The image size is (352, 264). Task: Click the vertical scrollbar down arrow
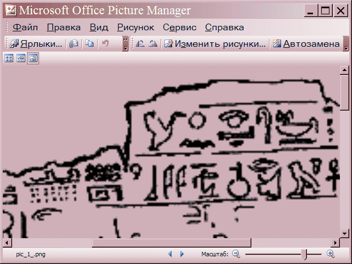(344, 234)
